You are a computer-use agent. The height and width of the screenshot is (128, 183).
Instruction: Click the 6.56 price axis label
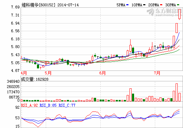pyautogui.click(x=15, y=31)
